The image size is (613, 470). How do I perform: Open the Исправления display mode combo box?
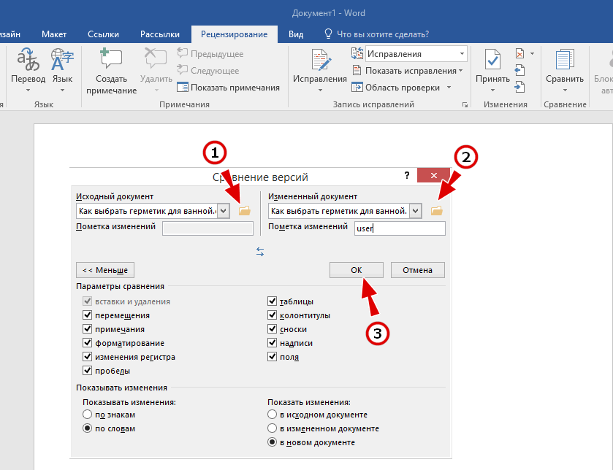pyautogui.click(x=416, y=54)
